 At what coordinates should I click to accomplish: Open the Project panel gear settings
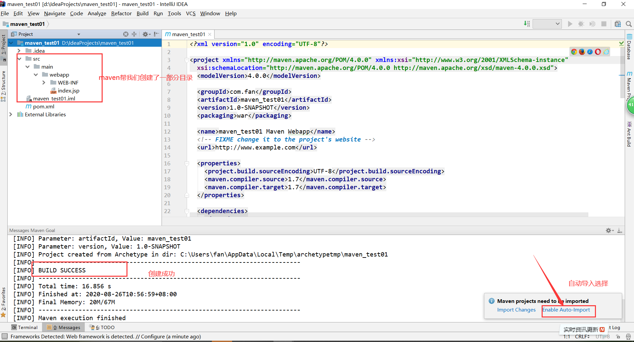[146, 34]
